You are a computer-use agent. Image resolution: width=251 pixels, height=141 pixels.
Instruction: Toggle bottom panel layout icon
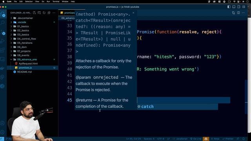click(234, 7)
